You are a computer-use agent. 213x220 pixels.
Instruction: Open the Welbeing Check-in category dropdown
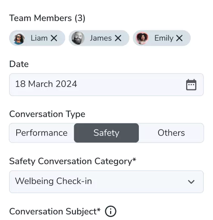click(x=106, y=182)
